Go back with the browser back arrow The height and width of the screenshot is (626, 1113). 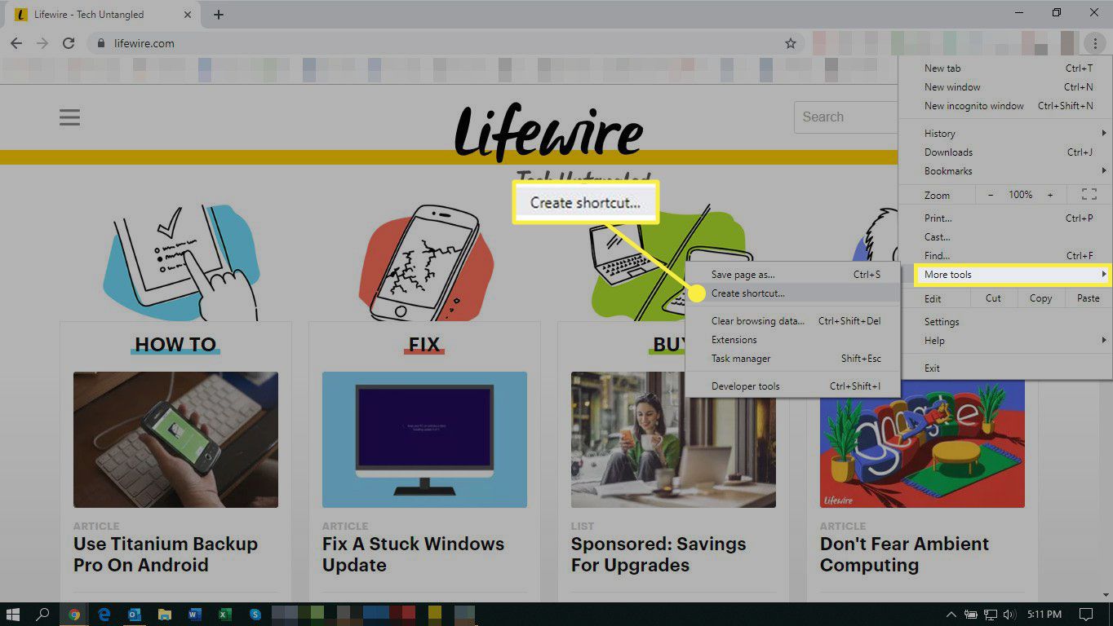click(x=16, y=43)
